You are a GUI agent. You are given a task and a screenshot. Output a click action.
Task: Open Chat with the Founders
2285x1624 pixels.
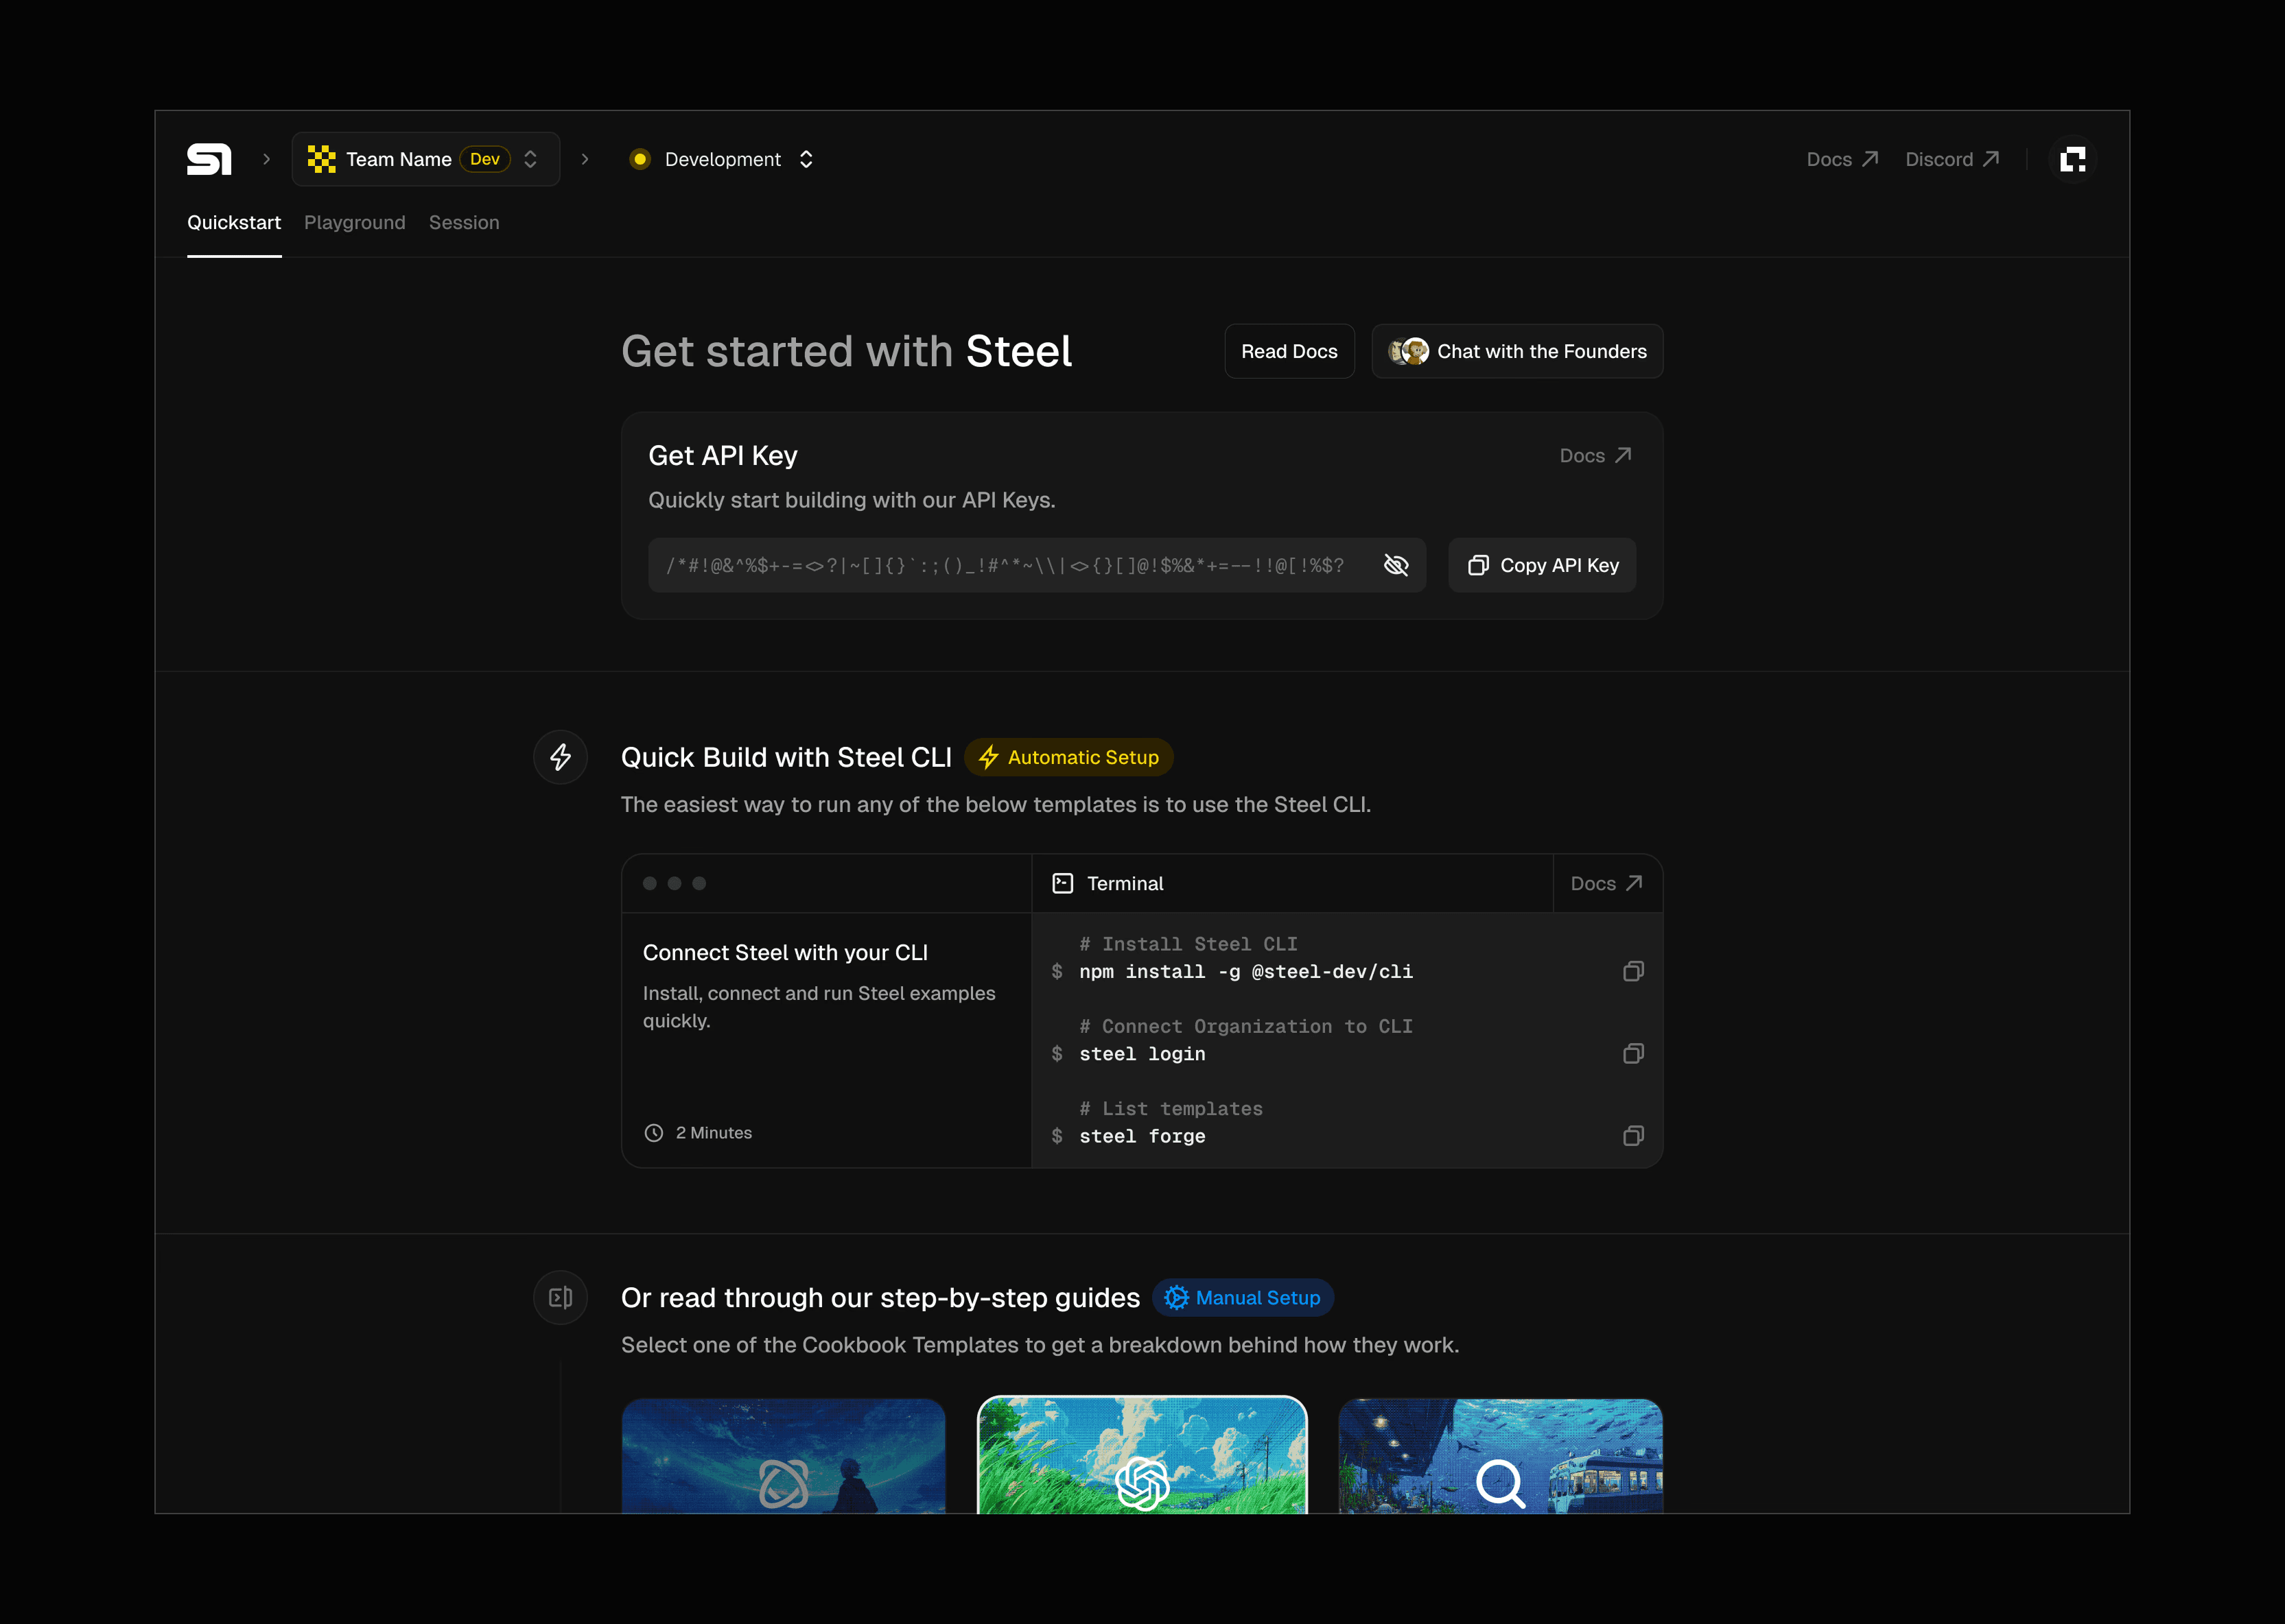(1516, 351)
